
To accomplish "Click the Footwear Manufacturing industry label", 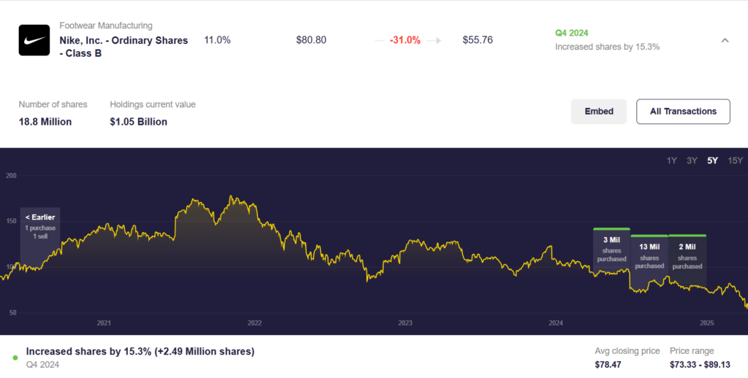I will 106,26.
